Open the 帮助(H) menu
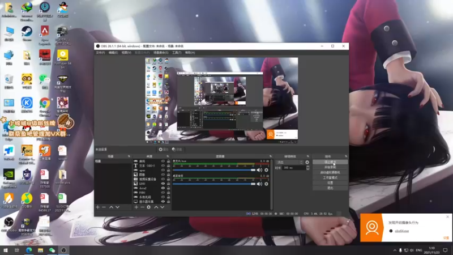453x255 pixels. 190,53
